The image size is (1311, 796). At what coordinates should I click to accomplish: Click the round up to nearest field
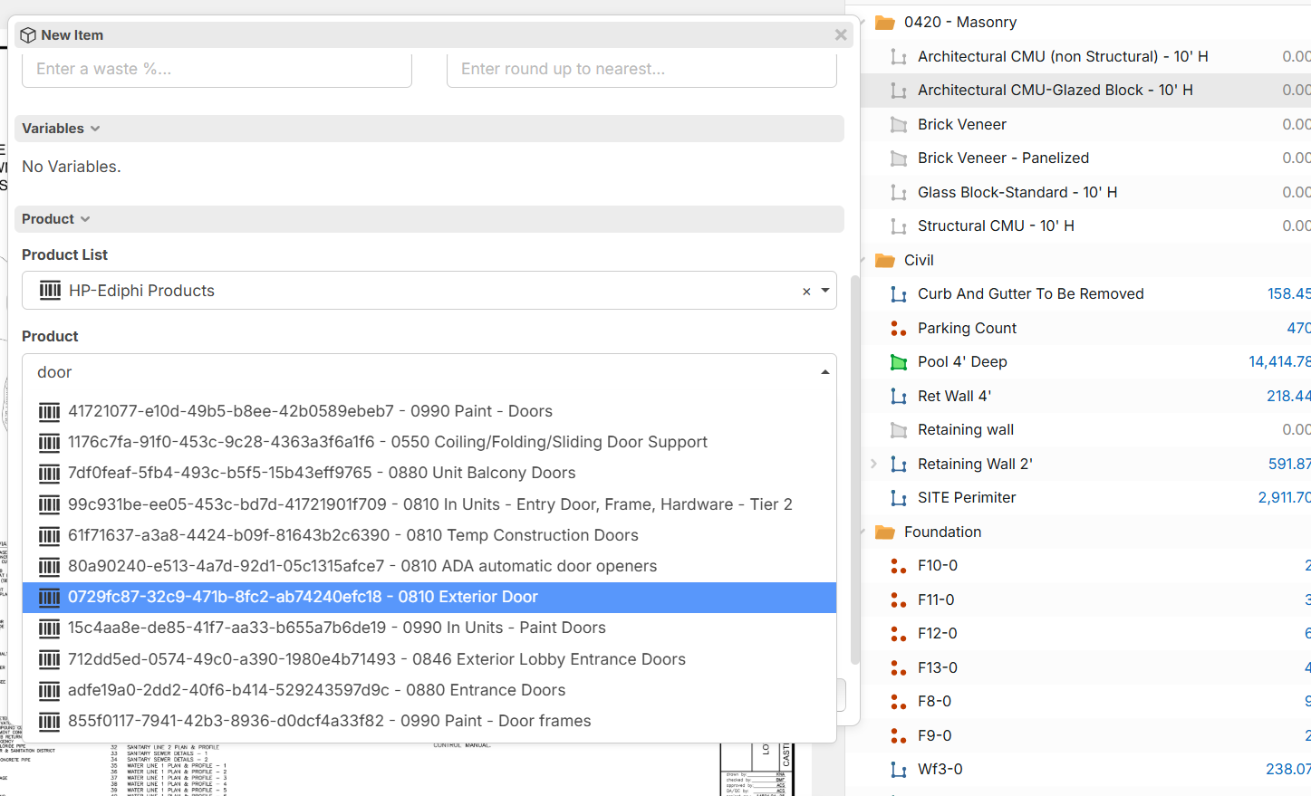tap(641, 70)
